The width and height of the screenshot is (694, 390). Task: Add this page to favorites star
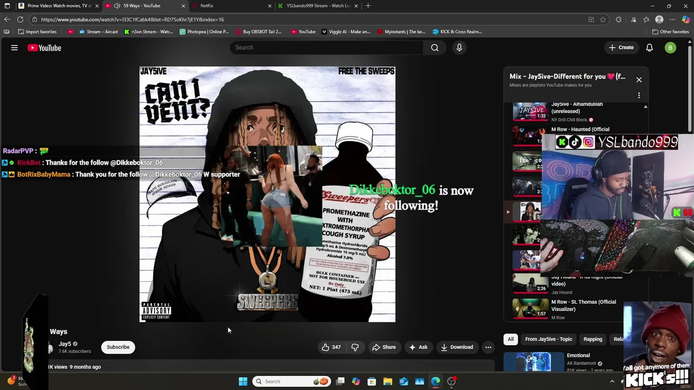tap(603, 19)
